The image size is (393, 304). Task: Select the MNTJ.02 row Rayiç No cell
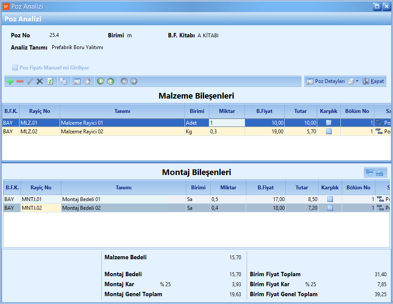pos(40,208)
